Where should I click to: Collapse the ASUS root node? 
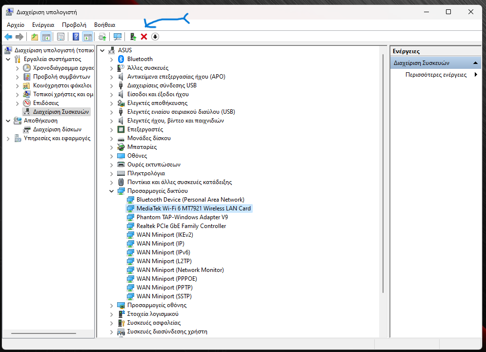click(x=102, y=50)
